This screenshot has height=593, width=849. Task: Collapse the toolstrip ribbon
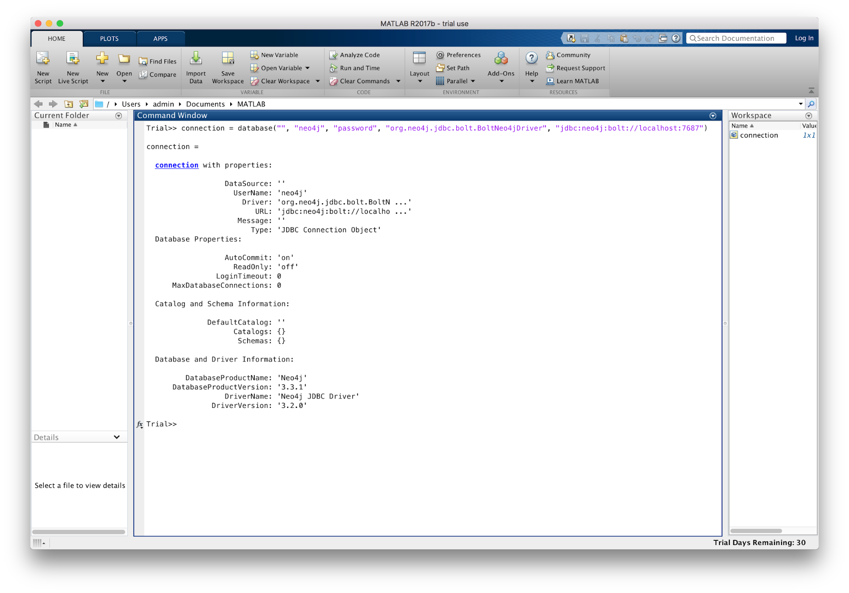811,91
